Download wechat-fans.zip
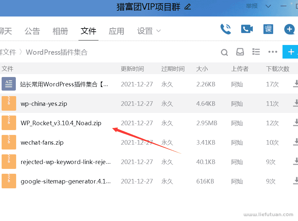This screenshot has height=221, width=298. (x=296, y=142)
